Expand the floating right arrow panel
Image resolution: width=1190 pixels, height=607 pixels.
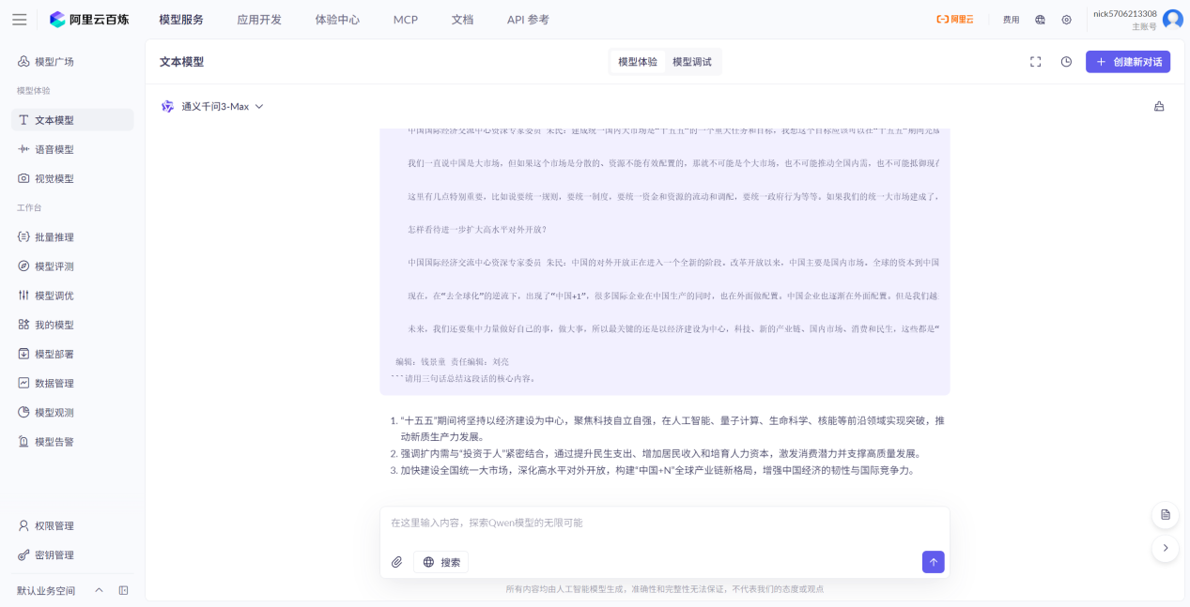coord(1165,548)
